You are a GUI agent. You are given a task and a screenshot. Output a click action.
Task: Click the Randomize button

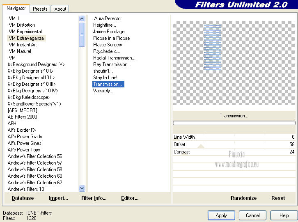point(243,198)
